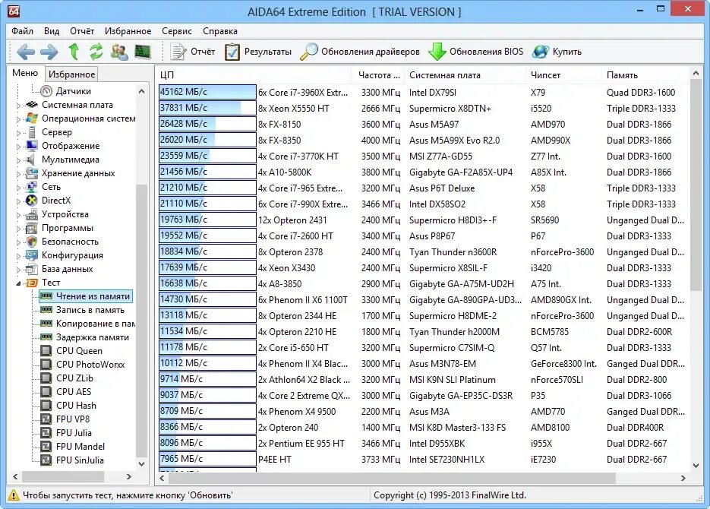710x509 pixels.
Task: Click the green Up arrow toolbar icon
Action: [74, 52]
